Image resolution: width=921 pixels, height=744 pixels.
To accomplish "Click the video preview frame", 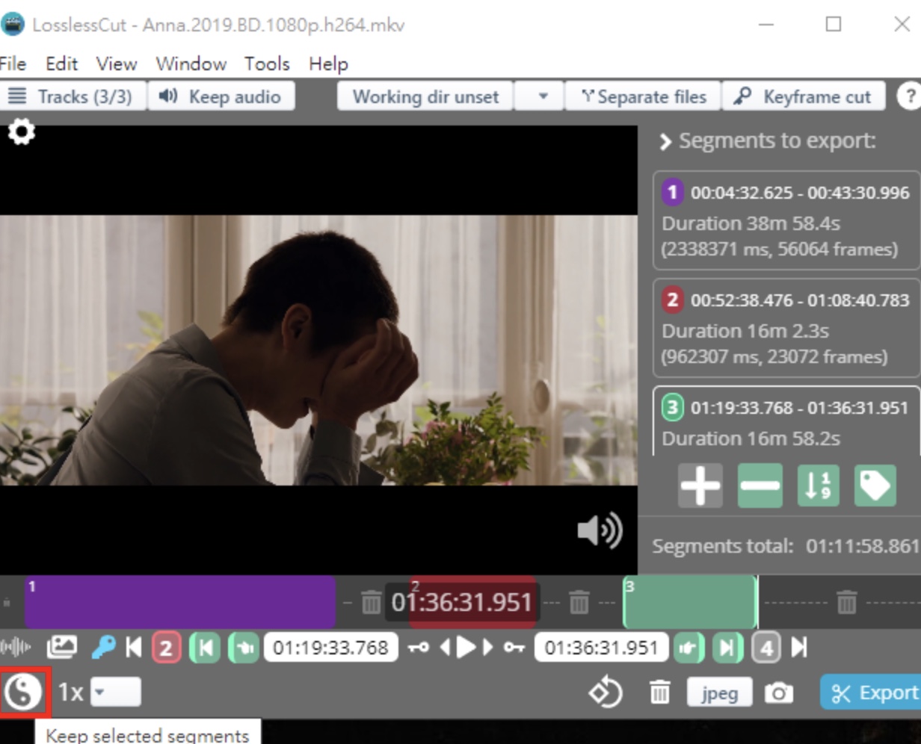I will 318,350.
